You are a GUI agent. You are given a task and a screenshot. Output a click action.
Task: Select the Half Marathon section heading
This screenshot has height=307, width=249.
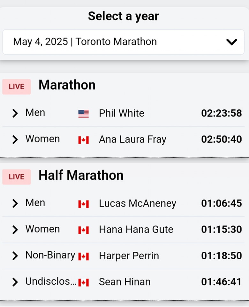point(81,176)
